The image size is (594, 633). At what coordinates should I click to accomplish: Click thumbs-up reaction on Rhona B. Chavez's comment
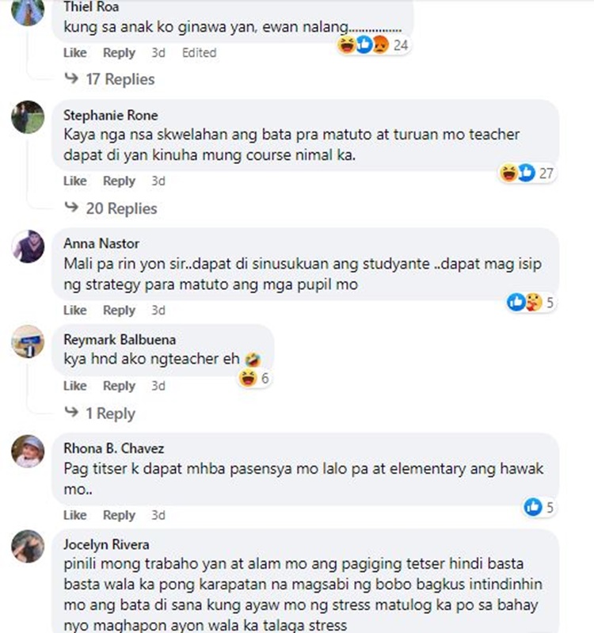point(534,506)
